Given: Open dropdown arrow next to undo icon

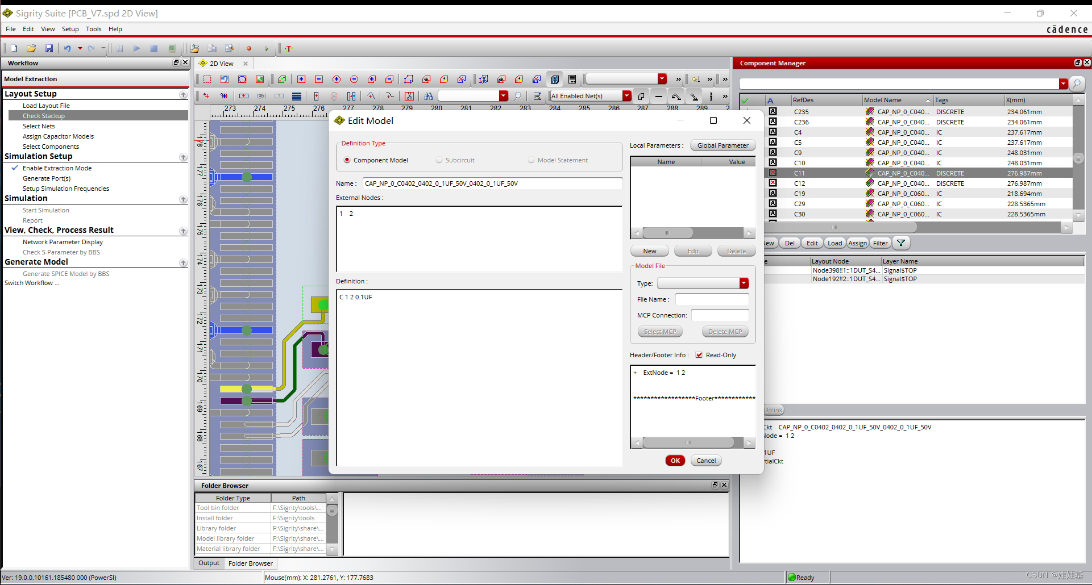Looking at the screenshot, I should tap(80, 49).
